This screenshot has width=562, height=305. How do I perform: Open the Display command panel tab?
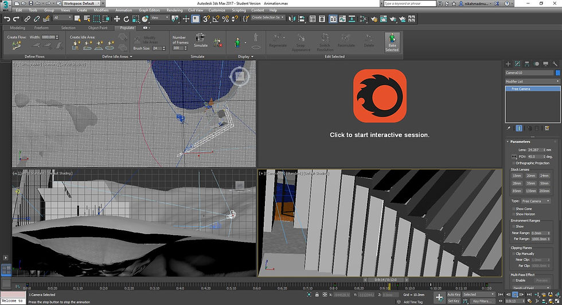coord(545,64)
